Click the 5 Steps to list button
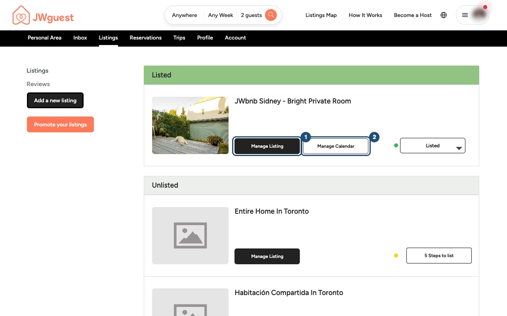Screen dimensions: 507x316 coord(439,256)
